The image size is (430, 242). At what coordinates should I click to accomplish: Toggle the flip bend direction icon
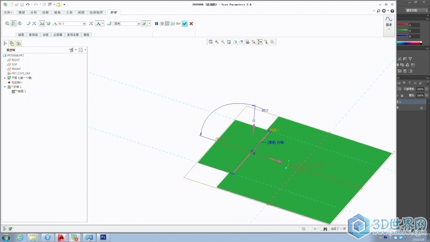(91, 24)
